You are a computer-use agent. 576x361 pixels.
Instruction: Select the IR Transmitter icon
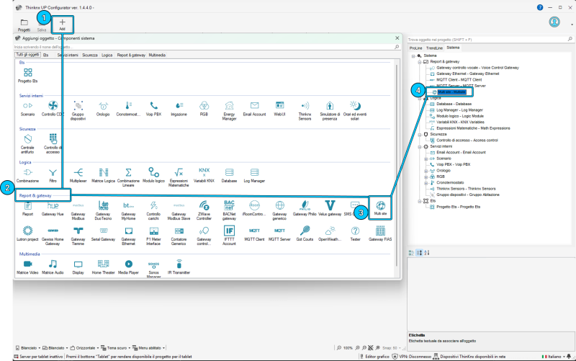click(x=179, y=267)
